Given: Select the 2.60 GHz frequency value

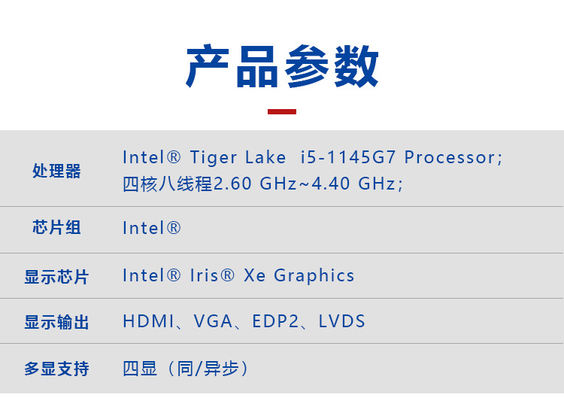Looking at the screenshot, I should (256, 184).
